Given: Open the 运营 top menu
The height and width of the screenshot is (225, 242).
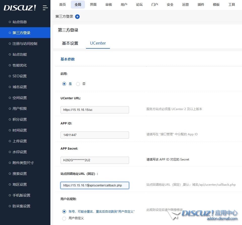Looking at the screenshot, I should pyautogui.click(x=185, y=5).
